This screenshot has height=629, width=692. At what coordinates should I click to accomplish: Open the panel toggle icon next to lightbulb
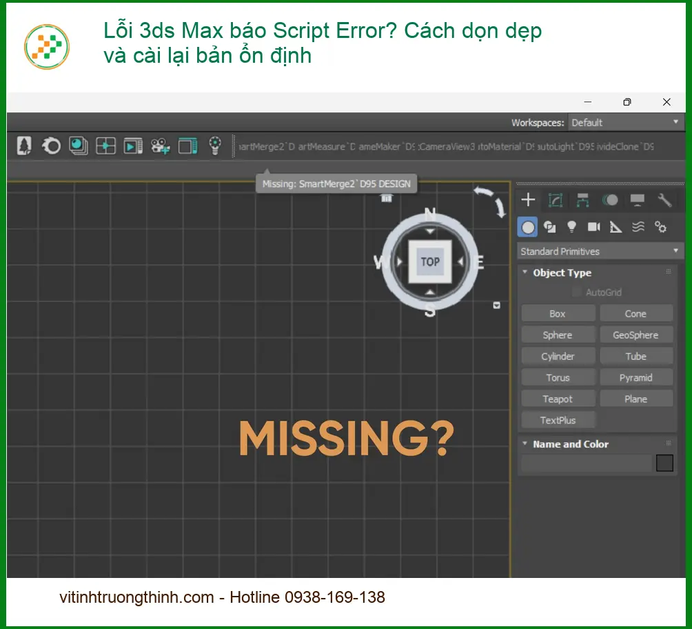tap(188, 146)
